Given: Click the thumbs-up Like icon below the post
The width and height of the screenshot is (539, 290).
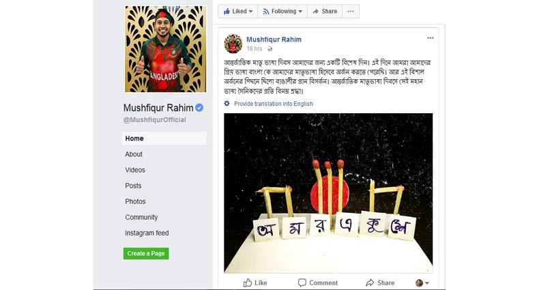Looking at the screenshot, I should [248, 282].
